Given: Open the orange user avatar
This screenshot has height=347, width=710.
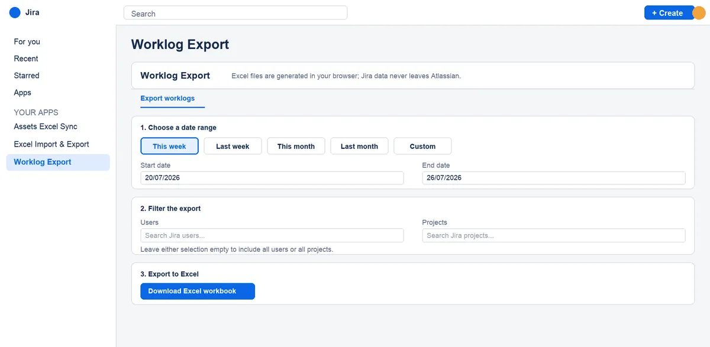Looking at the screenshot, I should point(699,13).
